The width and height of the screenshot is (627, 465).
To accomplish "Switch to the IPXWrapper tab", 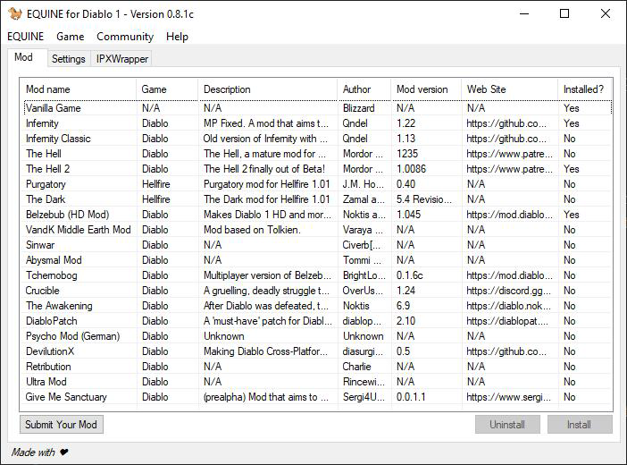I will pyautogui.click(x=122, y=59).
